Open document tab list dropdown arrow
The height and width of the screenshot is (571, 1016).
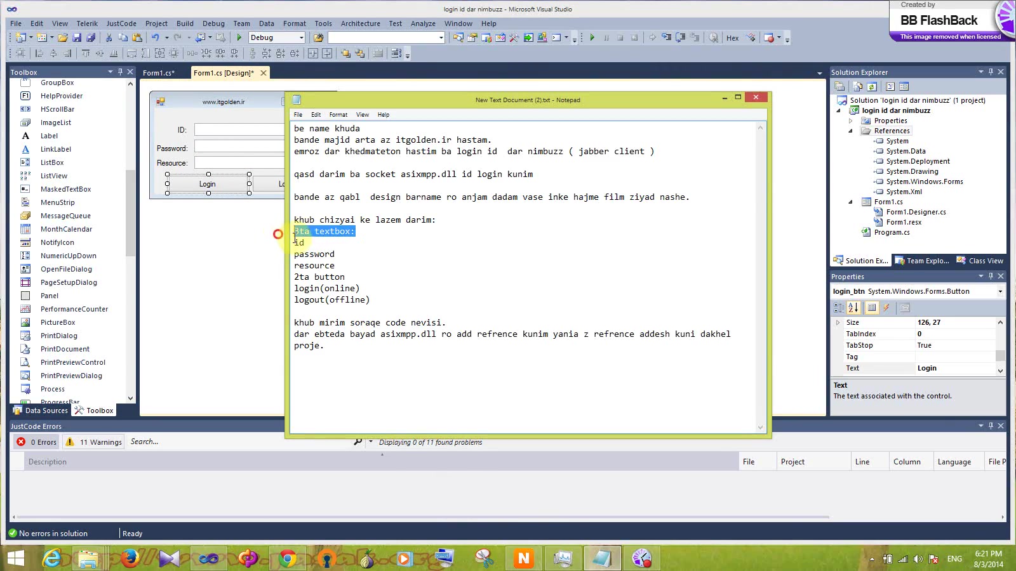tap(819, 74)
